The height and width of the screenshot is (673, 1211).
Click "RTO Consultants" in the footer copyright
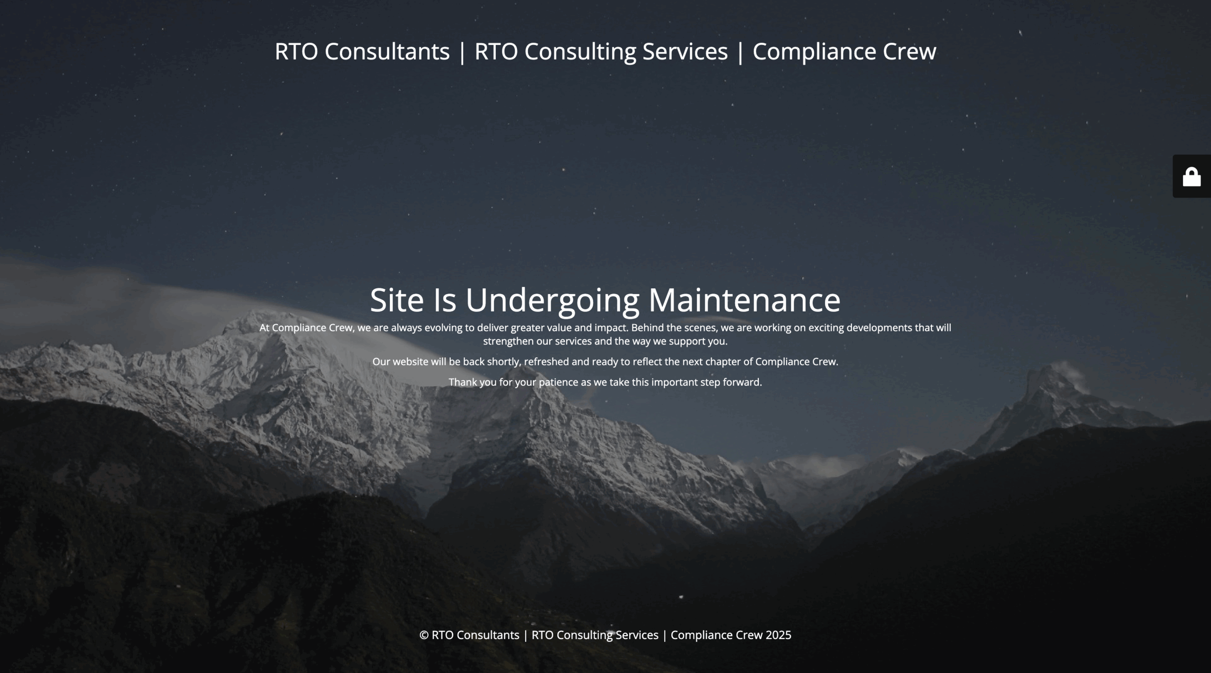(475, 635)
